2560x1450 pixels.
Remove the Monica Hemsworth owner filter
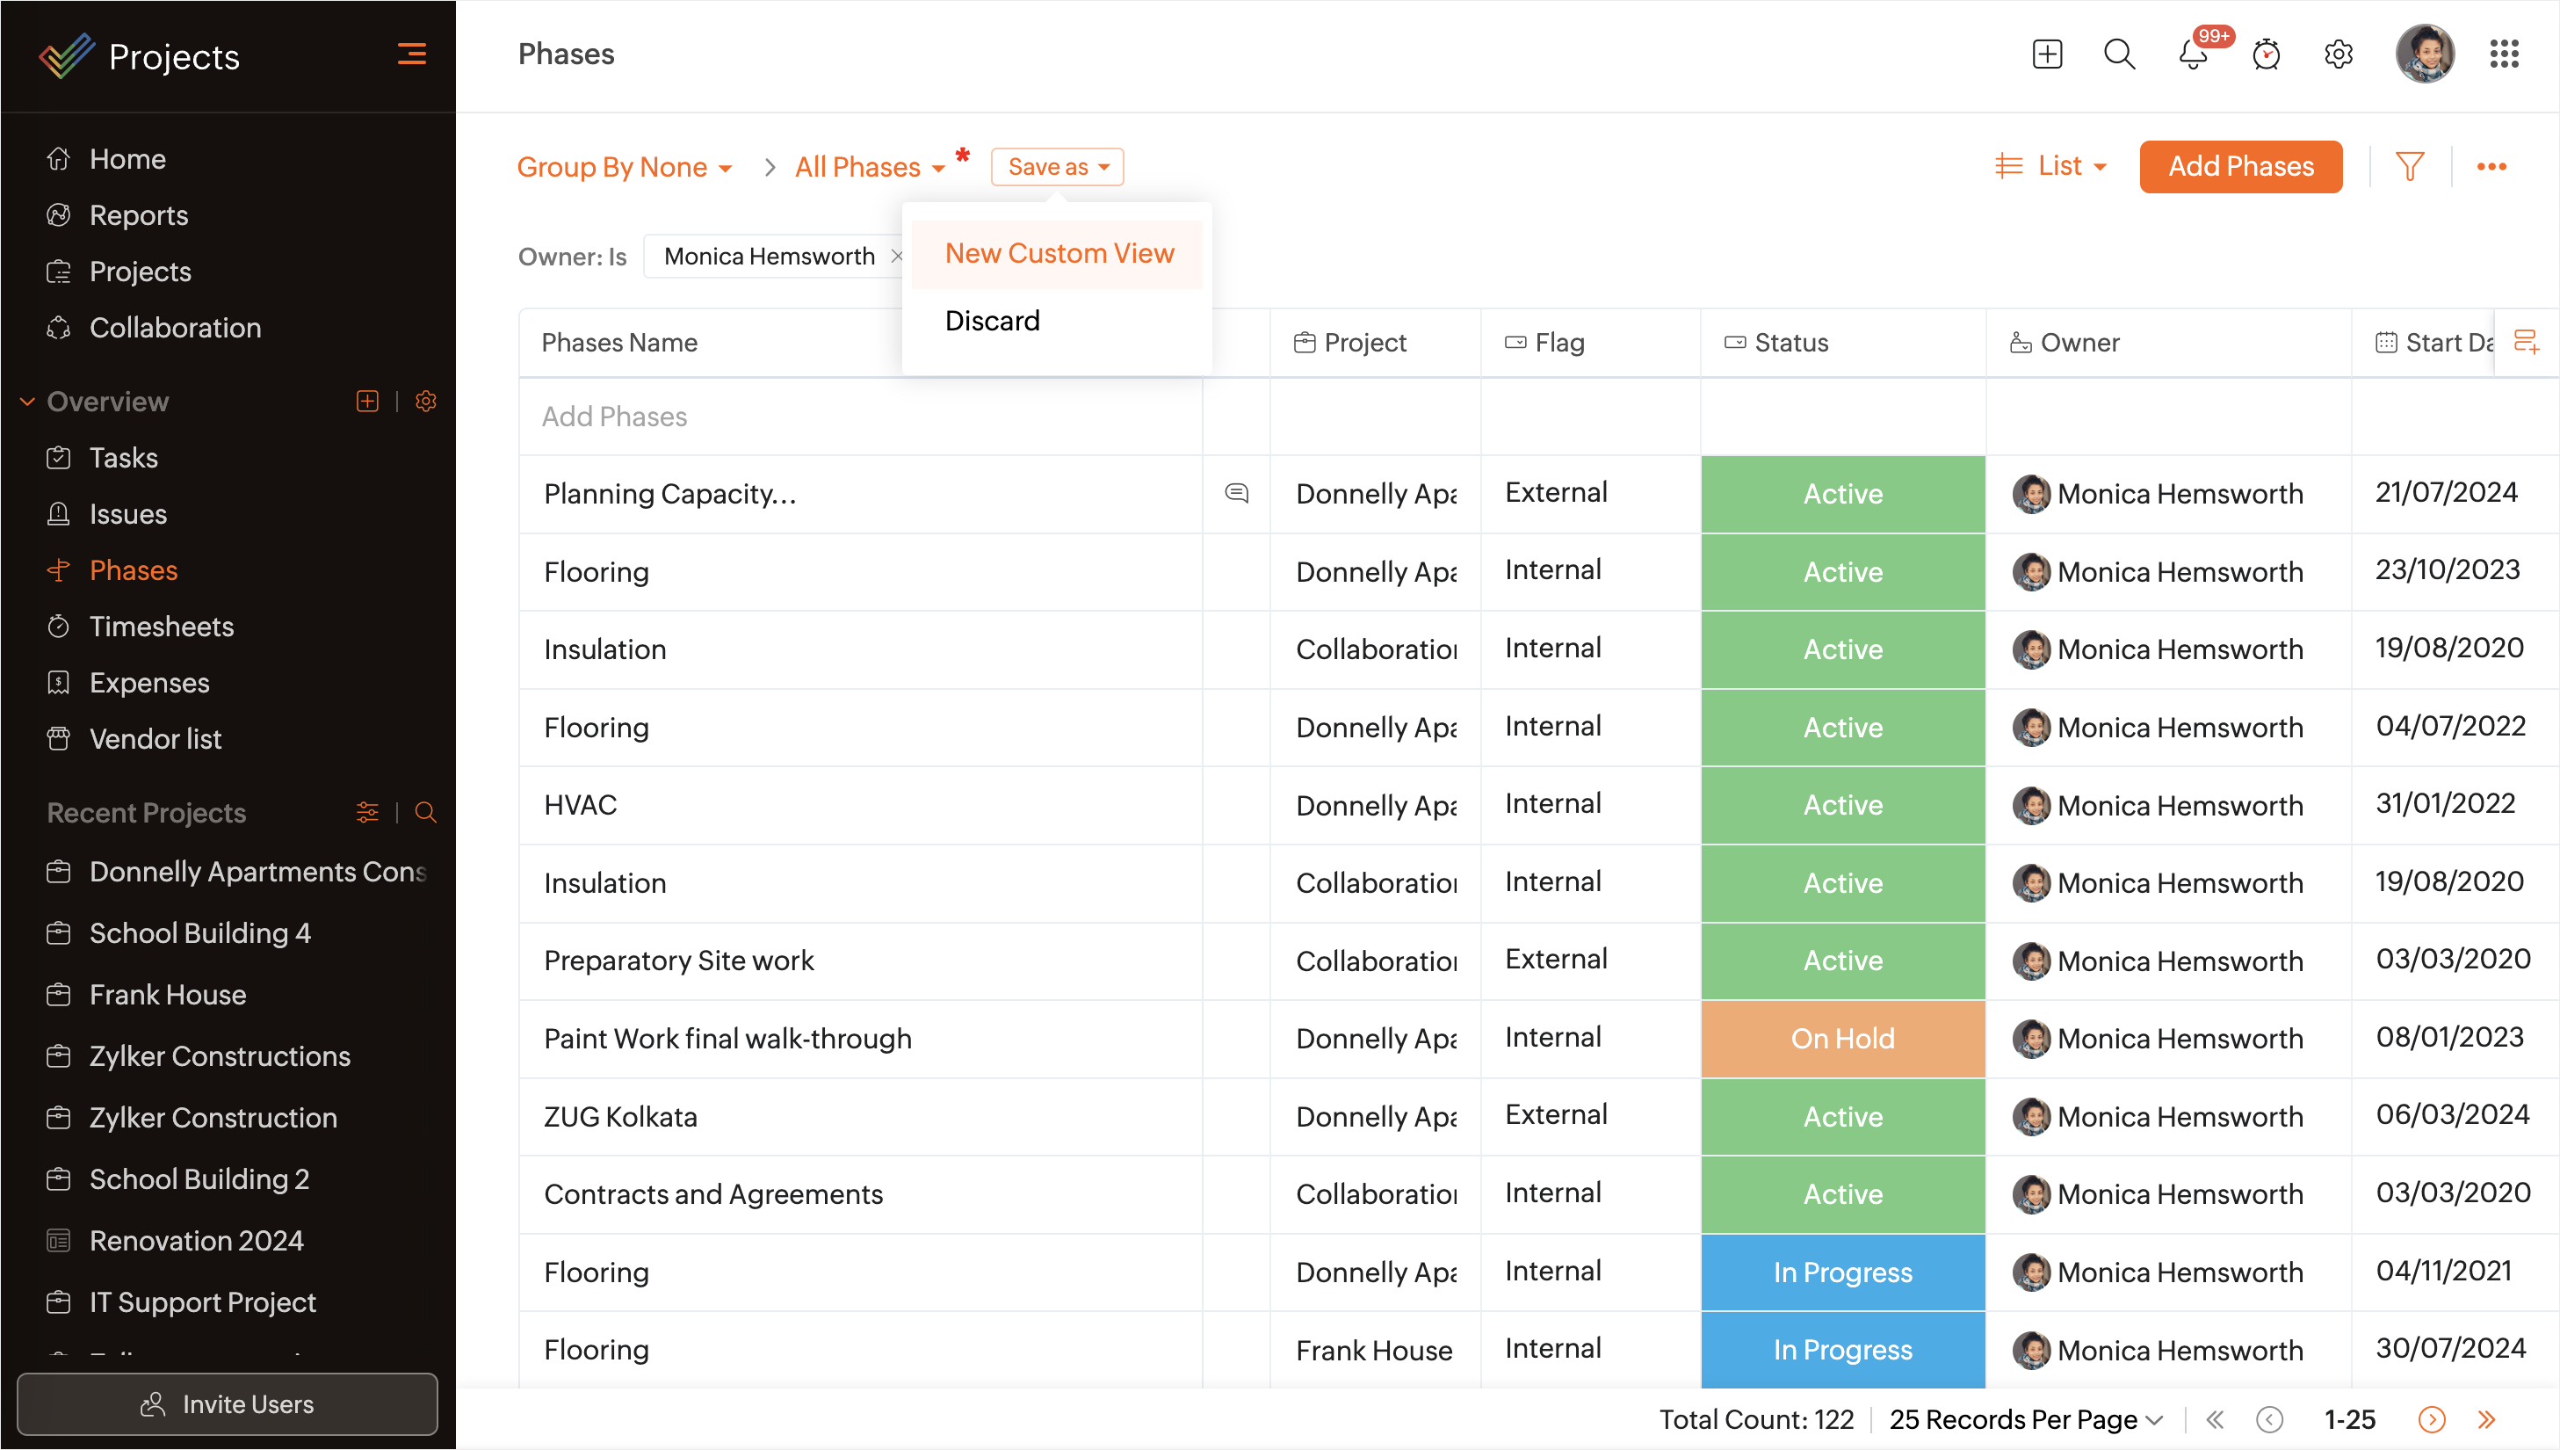896,257
